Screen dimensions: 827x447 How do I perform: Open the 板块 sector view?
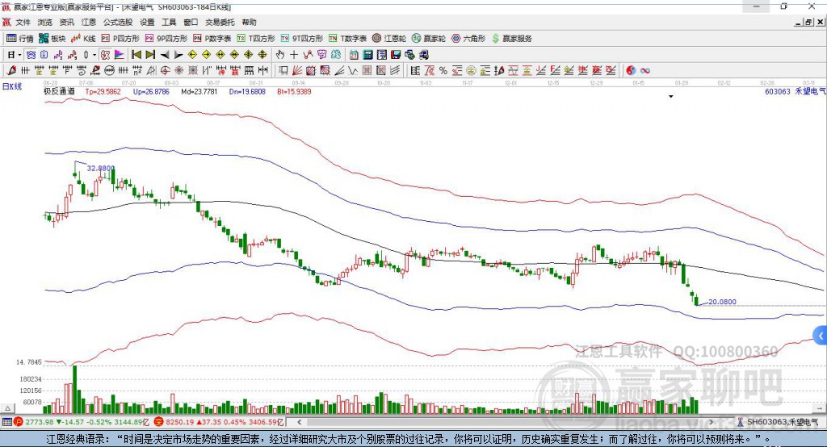click(52, 39)
